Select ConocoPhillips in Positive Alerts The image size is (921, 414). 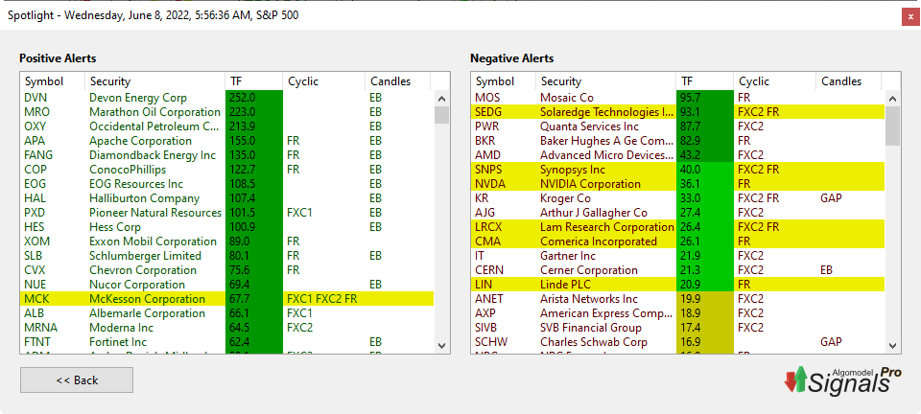pos(227,170)
